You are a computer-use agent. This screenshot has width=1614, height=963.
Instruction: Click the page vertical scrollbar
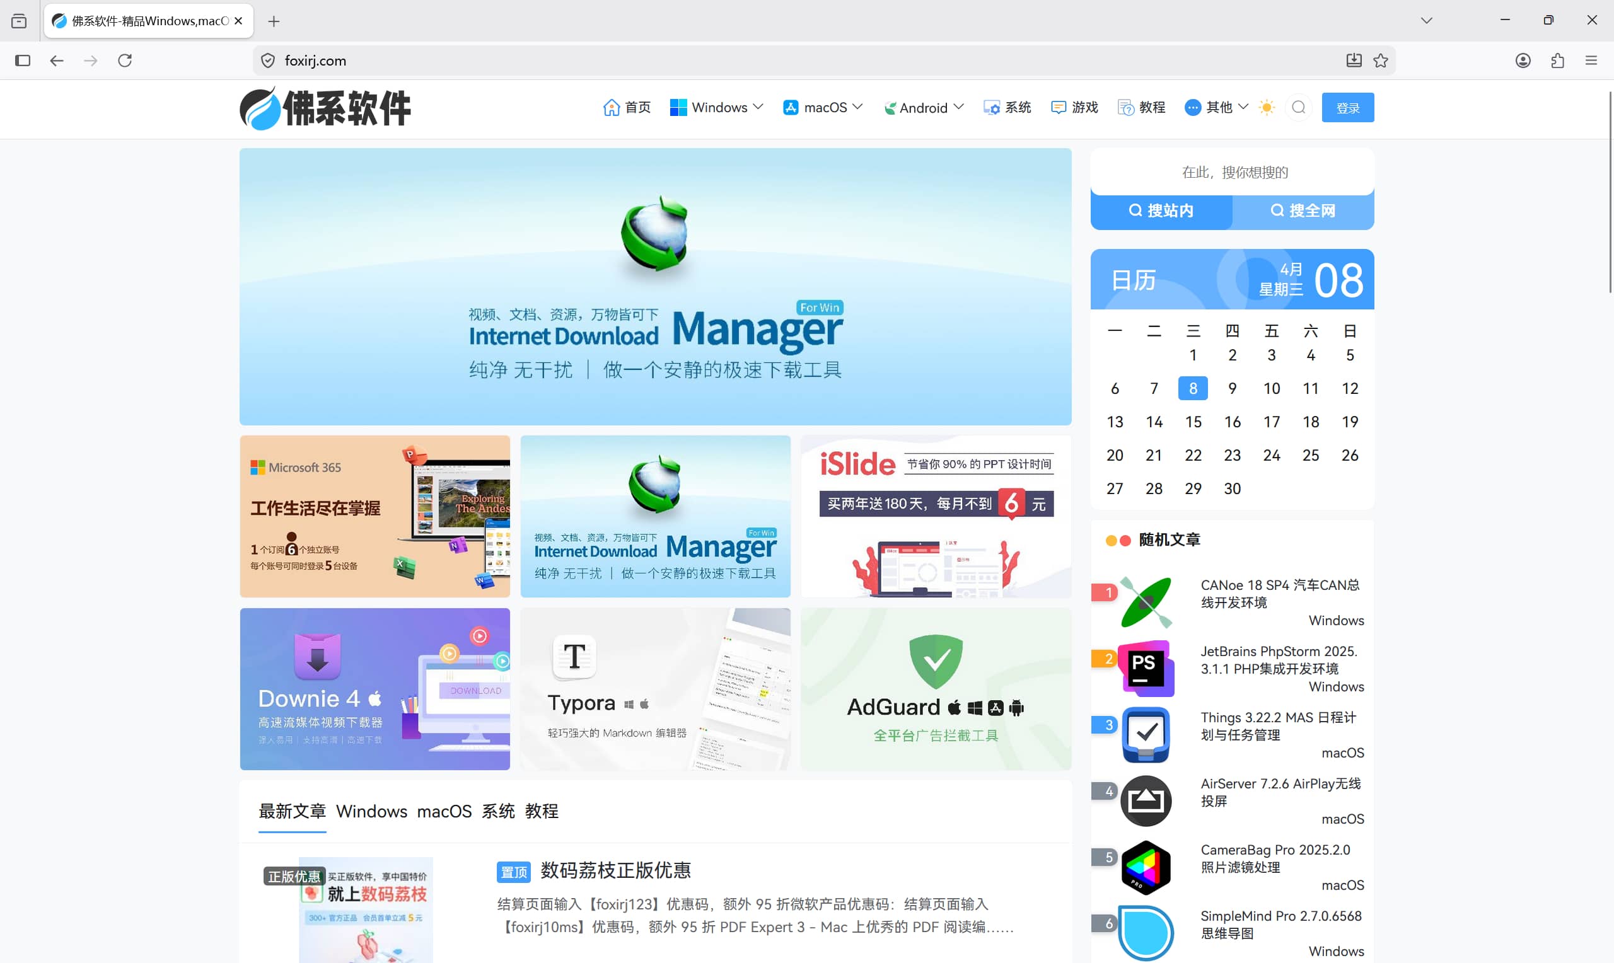click(x=1610, y=193)
